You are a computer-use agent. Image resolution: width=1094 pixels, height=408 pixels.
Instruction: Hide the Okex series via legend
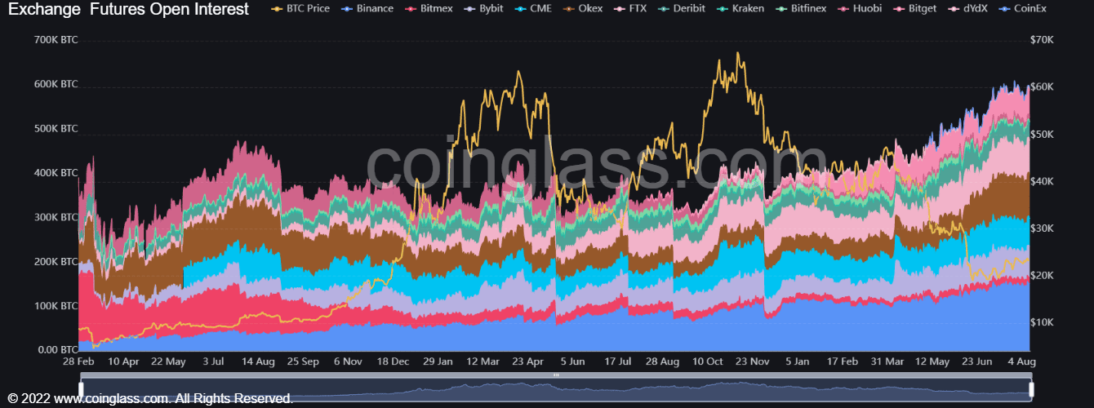point(583,9)
